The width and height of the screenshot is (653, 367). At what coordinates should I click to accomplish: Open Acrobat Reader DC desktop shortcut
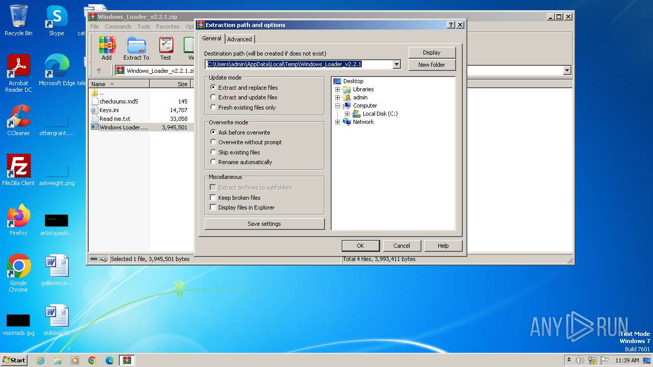18,73
